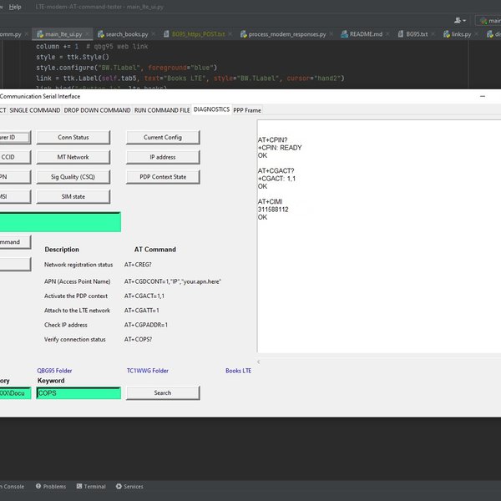Click the +CGACT: 1,1 response line

tap(276, 179)
